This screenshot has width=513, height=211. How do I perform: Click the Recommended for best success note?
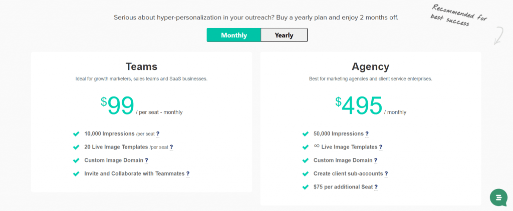click(458, 15)
